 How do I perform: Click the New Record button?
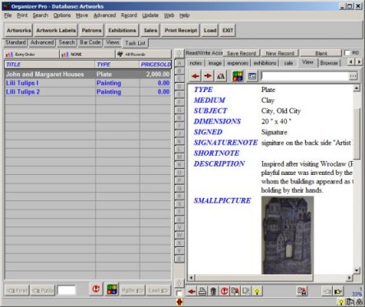[280, 53]
